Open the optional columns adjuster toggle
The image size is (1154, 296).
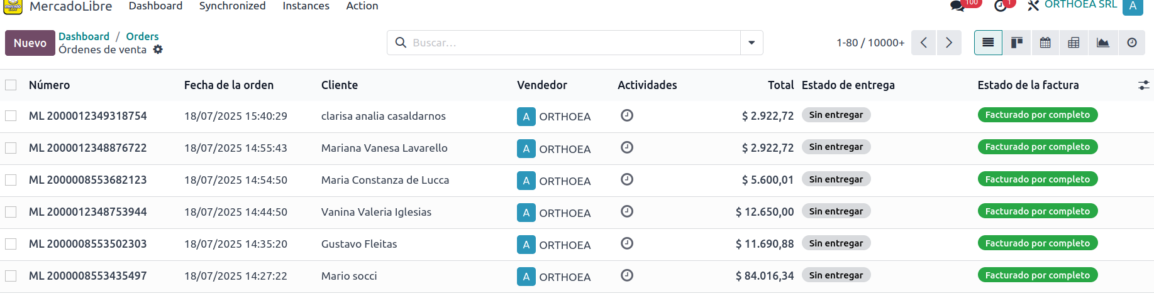click(1144, 85)
